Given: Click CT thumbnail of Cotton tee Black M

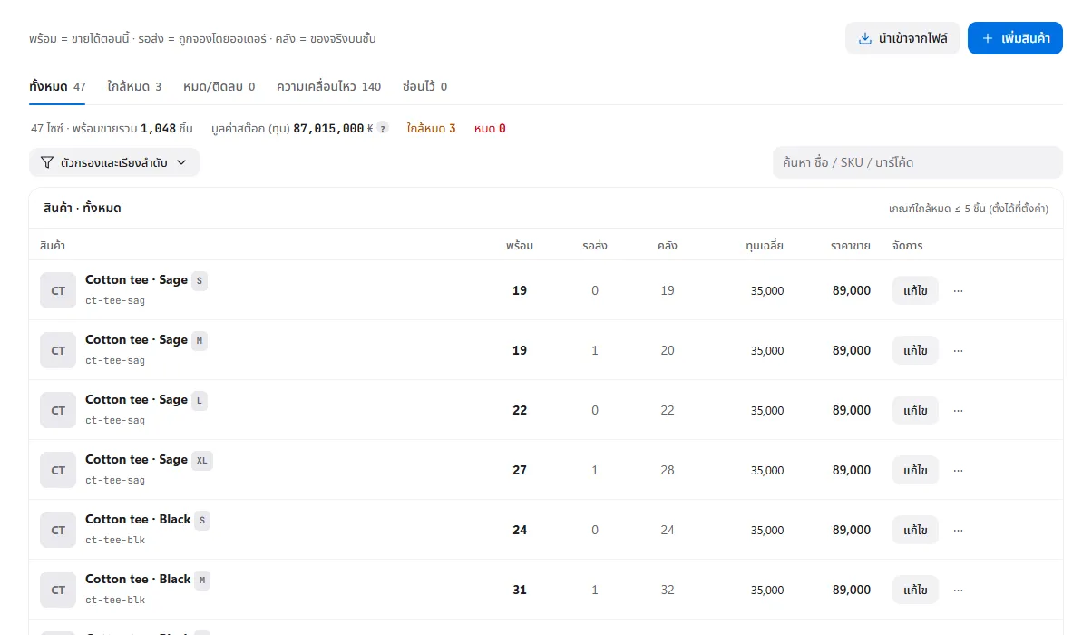Looking at the screenshot, I should pos(58,590).
